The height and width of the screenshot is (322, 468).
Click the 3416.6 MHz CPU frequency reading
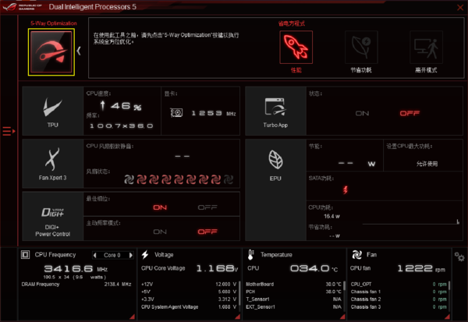76,269
